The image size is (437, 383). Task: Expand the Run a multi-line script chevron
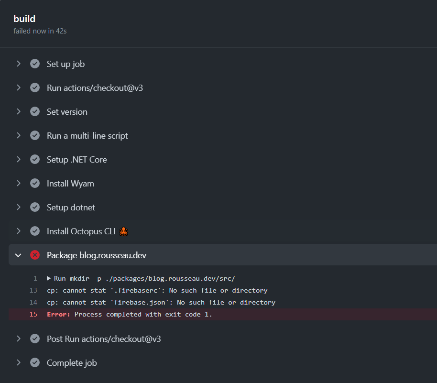(x=18, y=136)
